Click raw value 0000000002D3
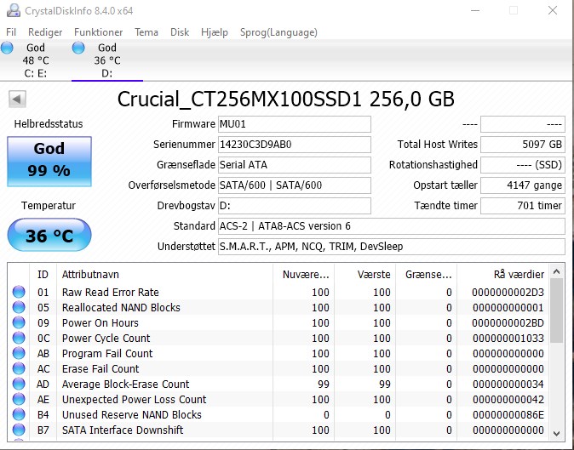Screen dimensions: 574x450 (x=508, y=293)
